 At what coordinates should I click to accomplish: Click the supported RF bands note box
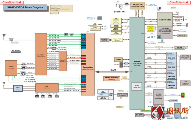click(61, 8)
